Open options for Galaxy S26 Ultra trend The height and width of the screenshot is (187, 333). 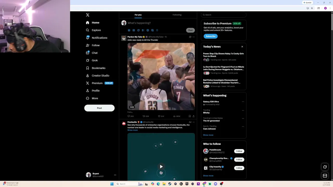pos(243,102)
